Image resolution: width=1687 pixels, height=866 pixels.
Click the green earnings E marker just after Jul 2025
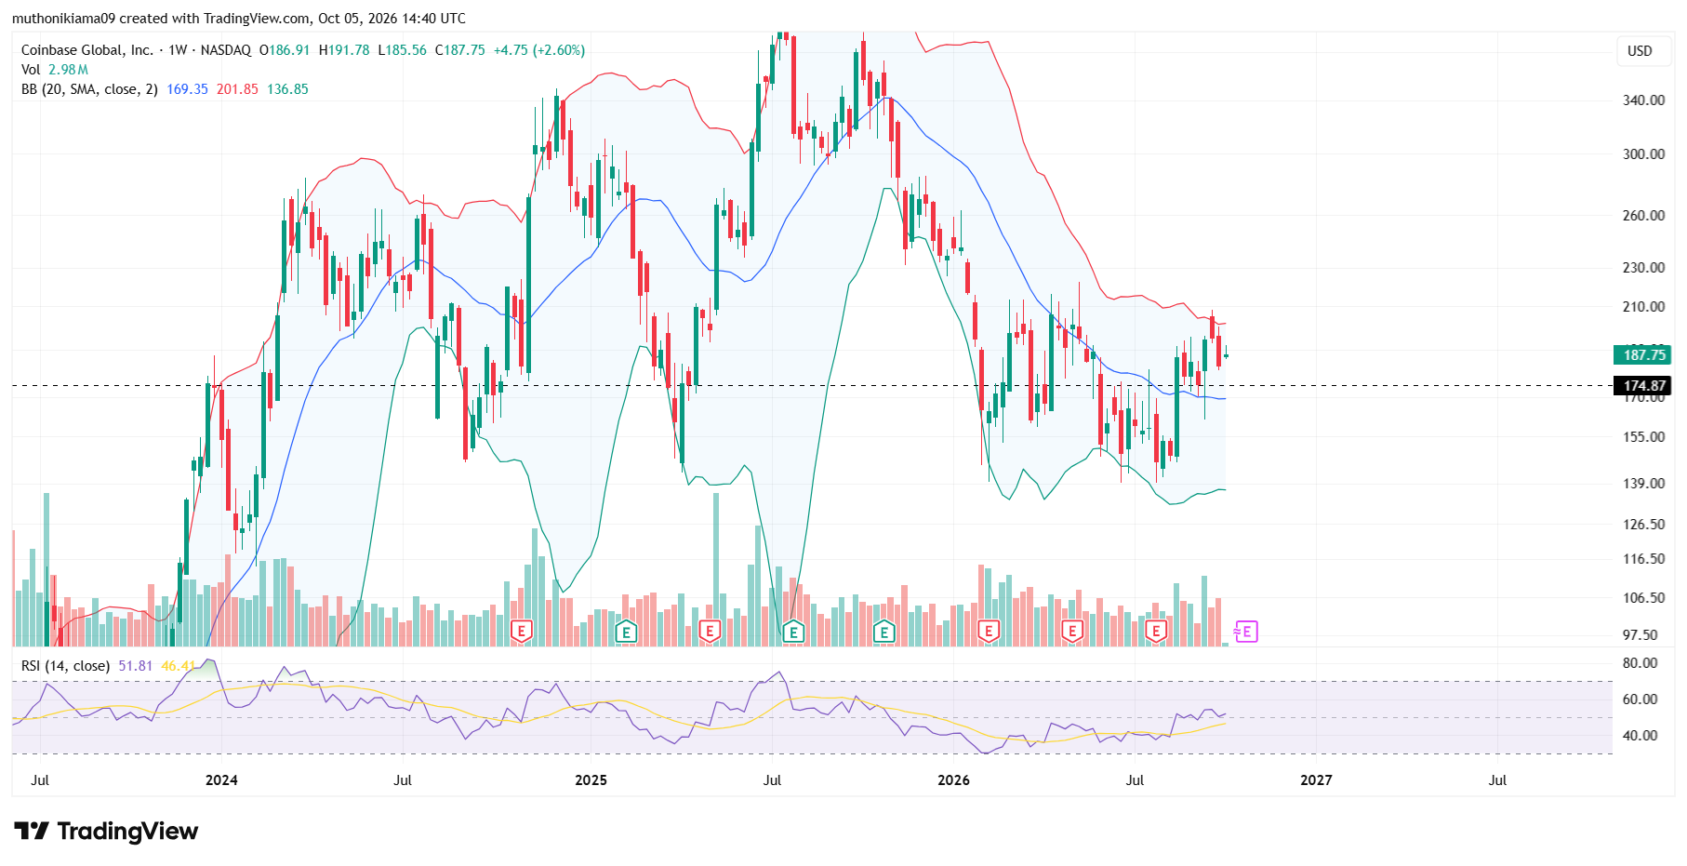click(793, 633)
